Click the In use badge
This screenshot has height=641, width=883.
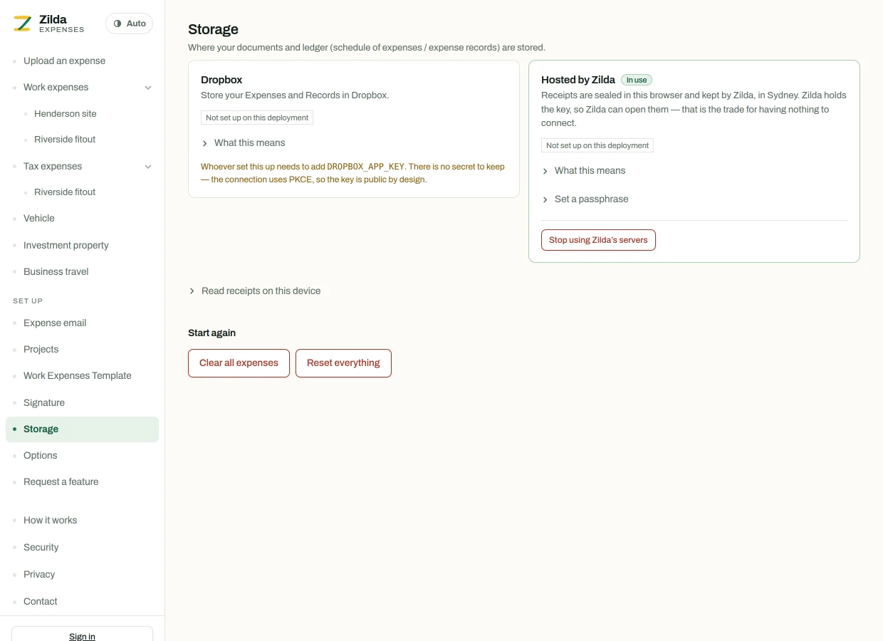tap(637, 80)
